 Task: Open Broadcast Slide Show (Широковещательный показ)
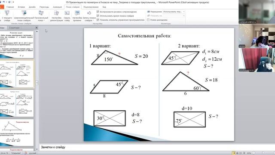pos(24,16)
